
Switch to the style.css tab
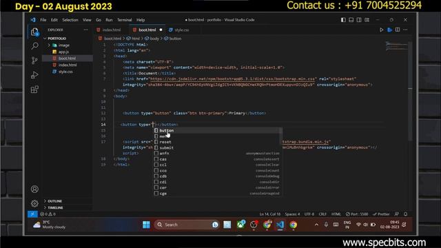[x=182, y=30]
